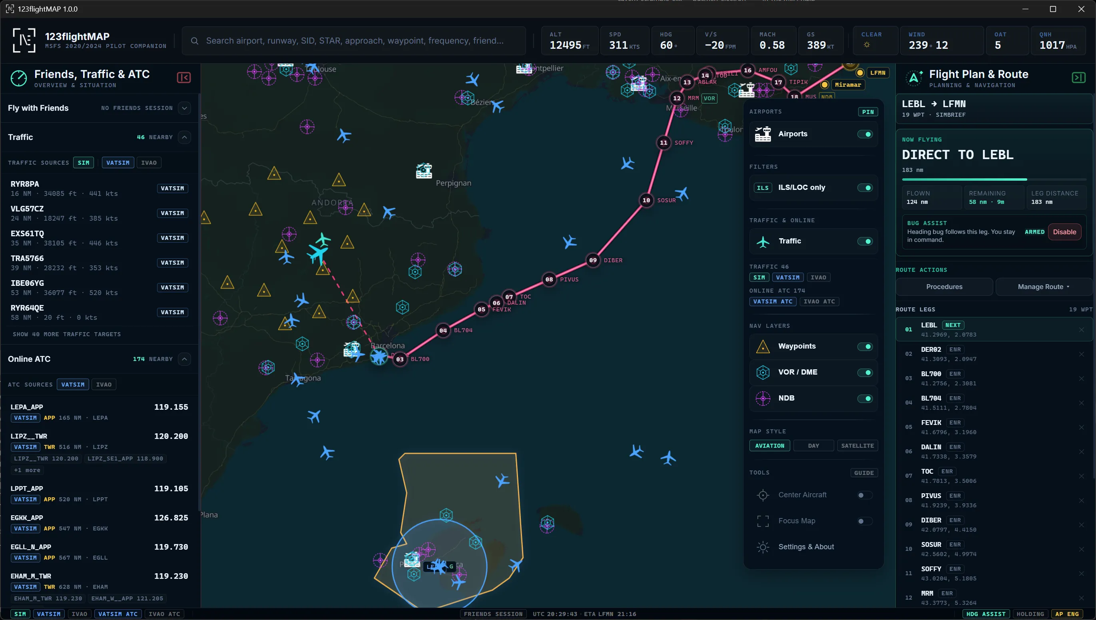Toggle the NDB nav layer
Screen dimensions: 1096x620
pyautogui.click(x=865, y=399)
